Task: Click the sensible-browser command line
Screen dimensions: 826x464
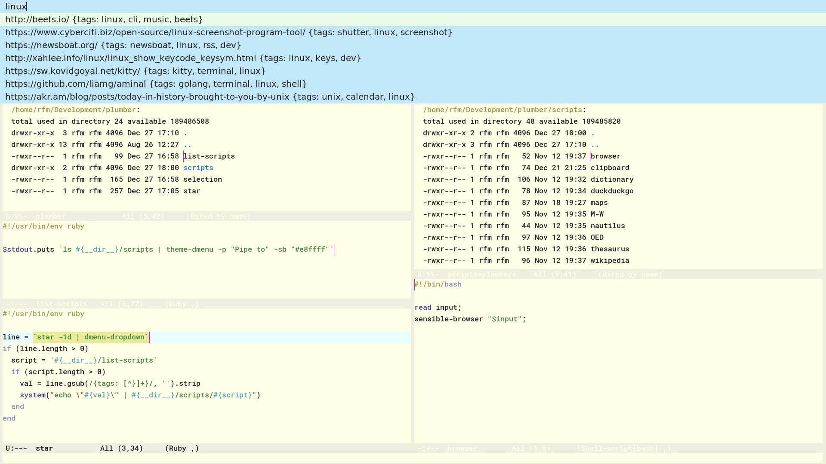Action: click(470, 319)
